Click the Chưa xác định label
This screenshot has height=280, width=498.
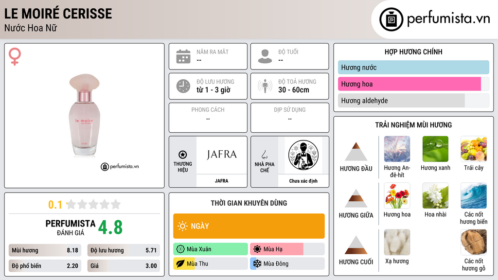point(303,181)
